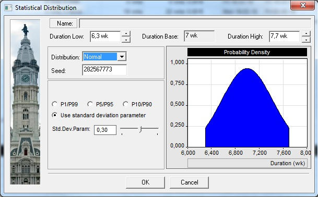This screenshot has height=197, width=318.
Task: Click the Std.Dev.Param value field
Action: (105, 130)
